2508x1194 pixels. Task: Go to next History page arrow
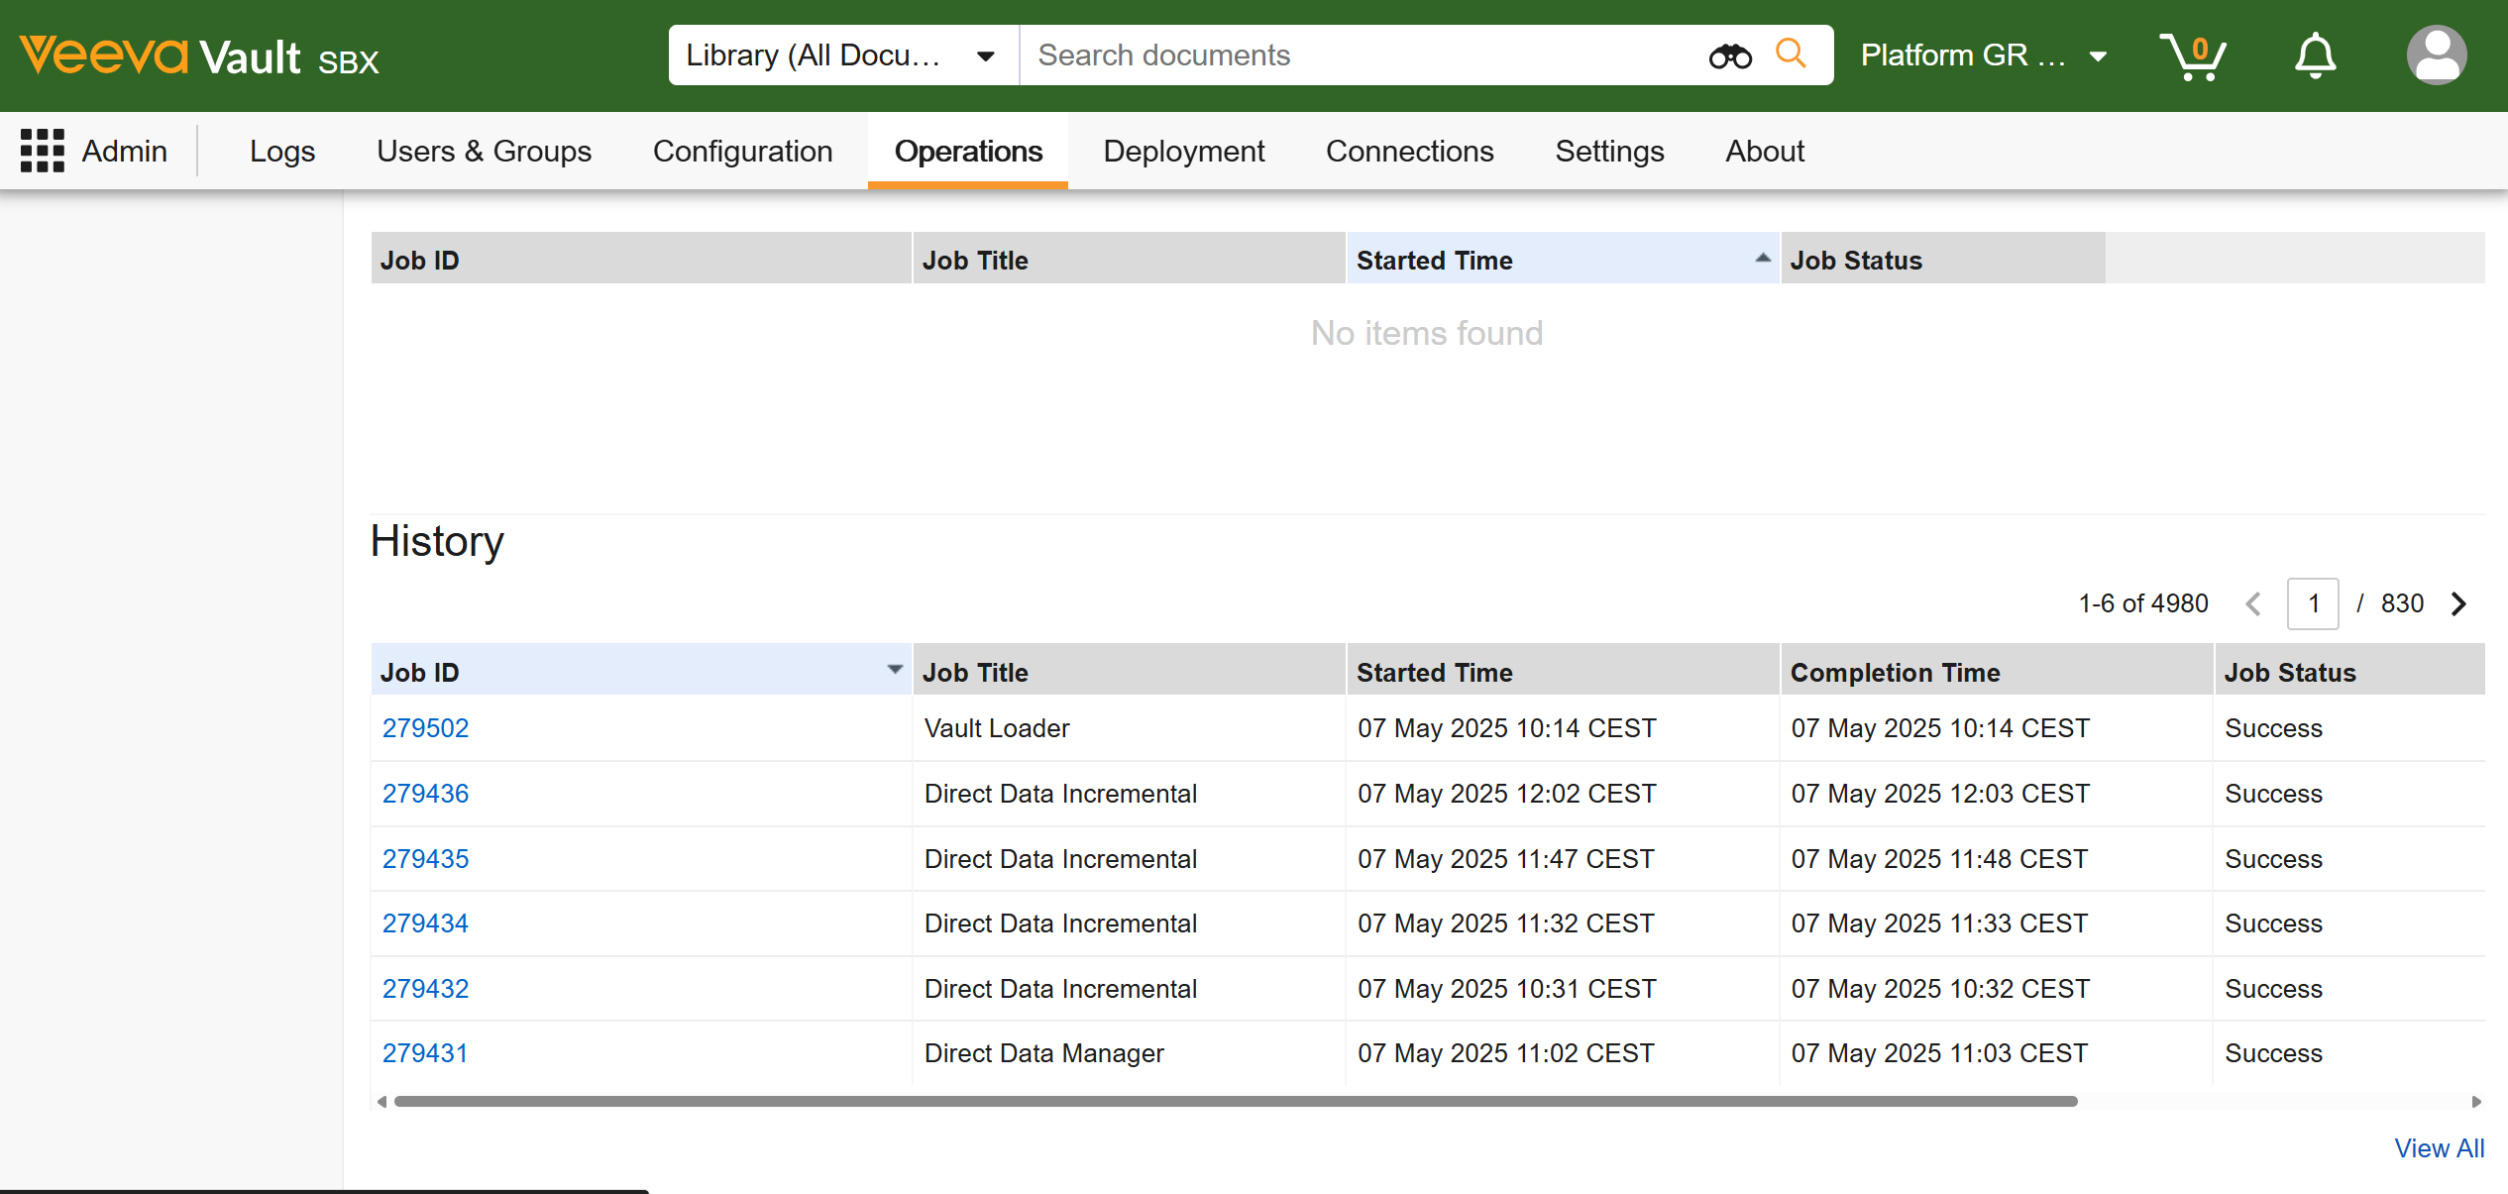point(2458,603)
